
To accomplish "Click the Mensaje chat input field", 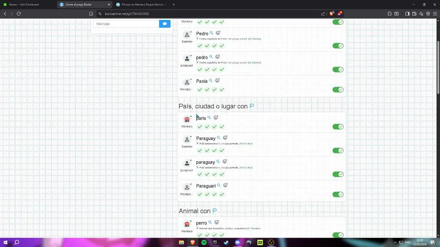I will (126, 24).
